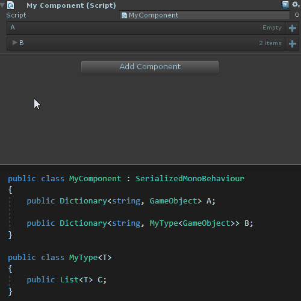Collapse the My Component (Script) foldout arrow
Viewport: 301px width, 301px height.
click(x=2, y=5)
